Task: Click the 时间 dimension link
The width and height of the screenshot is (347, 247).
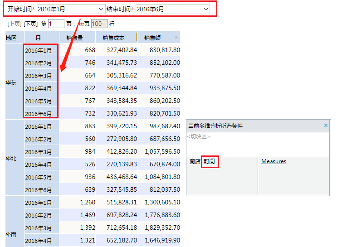Action: tap(209, 161)
